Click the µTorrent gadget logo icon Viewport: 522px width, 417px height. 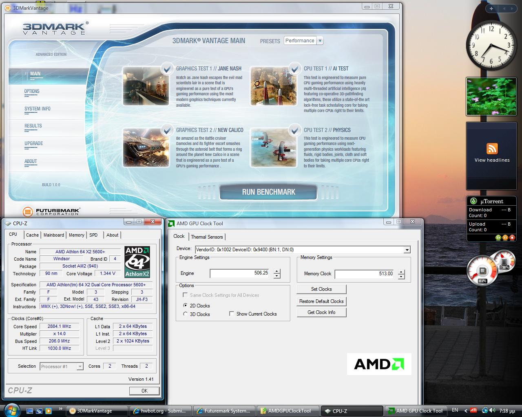[x=474, y=201]
